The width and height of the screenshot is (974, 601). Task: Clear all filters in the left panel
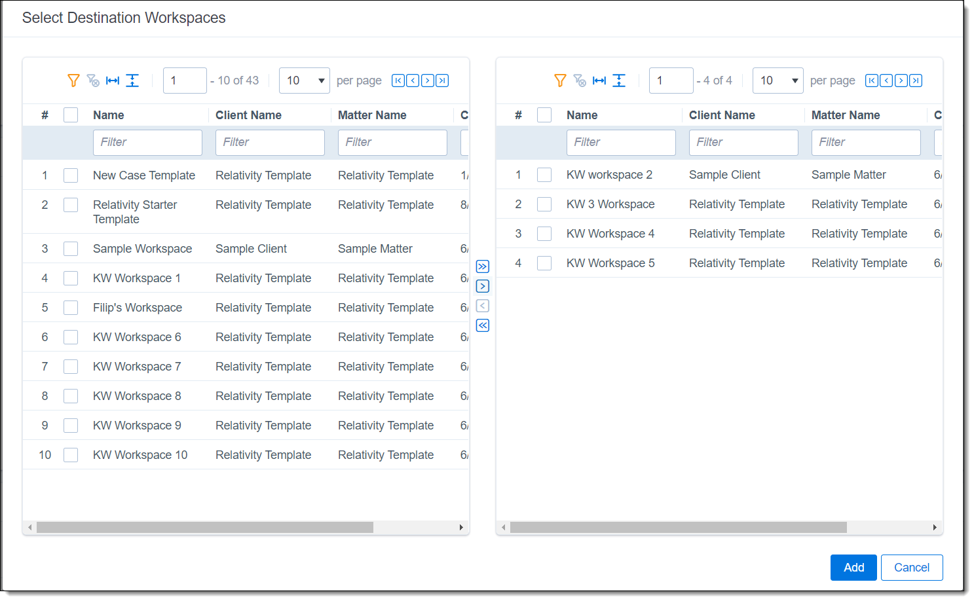(93, 81)
